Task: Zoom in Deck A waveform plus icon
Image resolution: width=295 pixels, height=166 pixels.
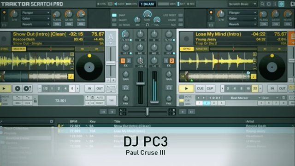Action: tap(72, 54)
